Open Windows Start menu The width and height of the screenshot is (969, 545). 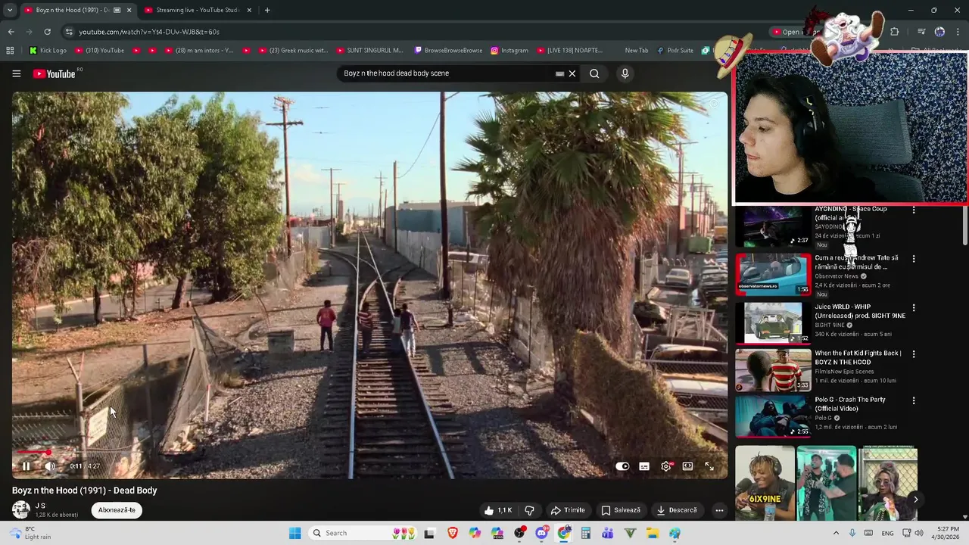coord(295,533)
